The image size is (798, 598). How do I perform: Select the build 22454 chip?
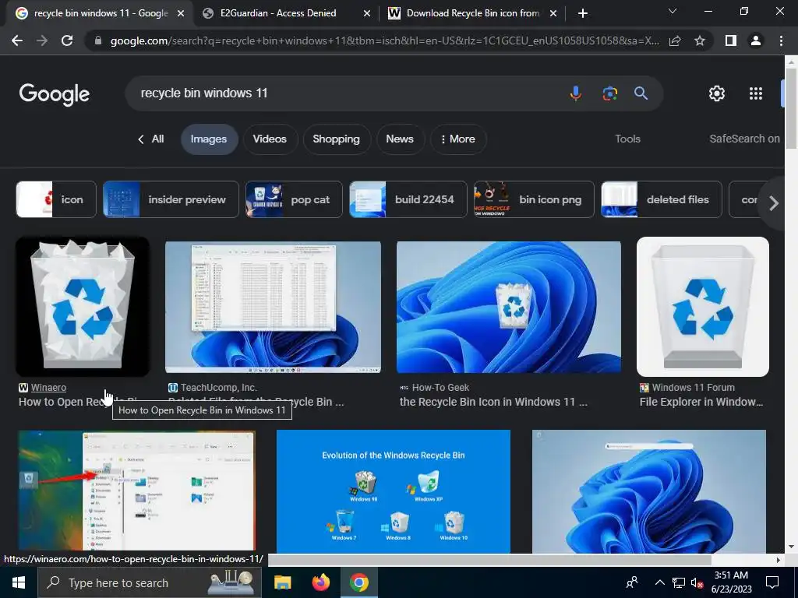pyautogui.click(x=408, y=199)
